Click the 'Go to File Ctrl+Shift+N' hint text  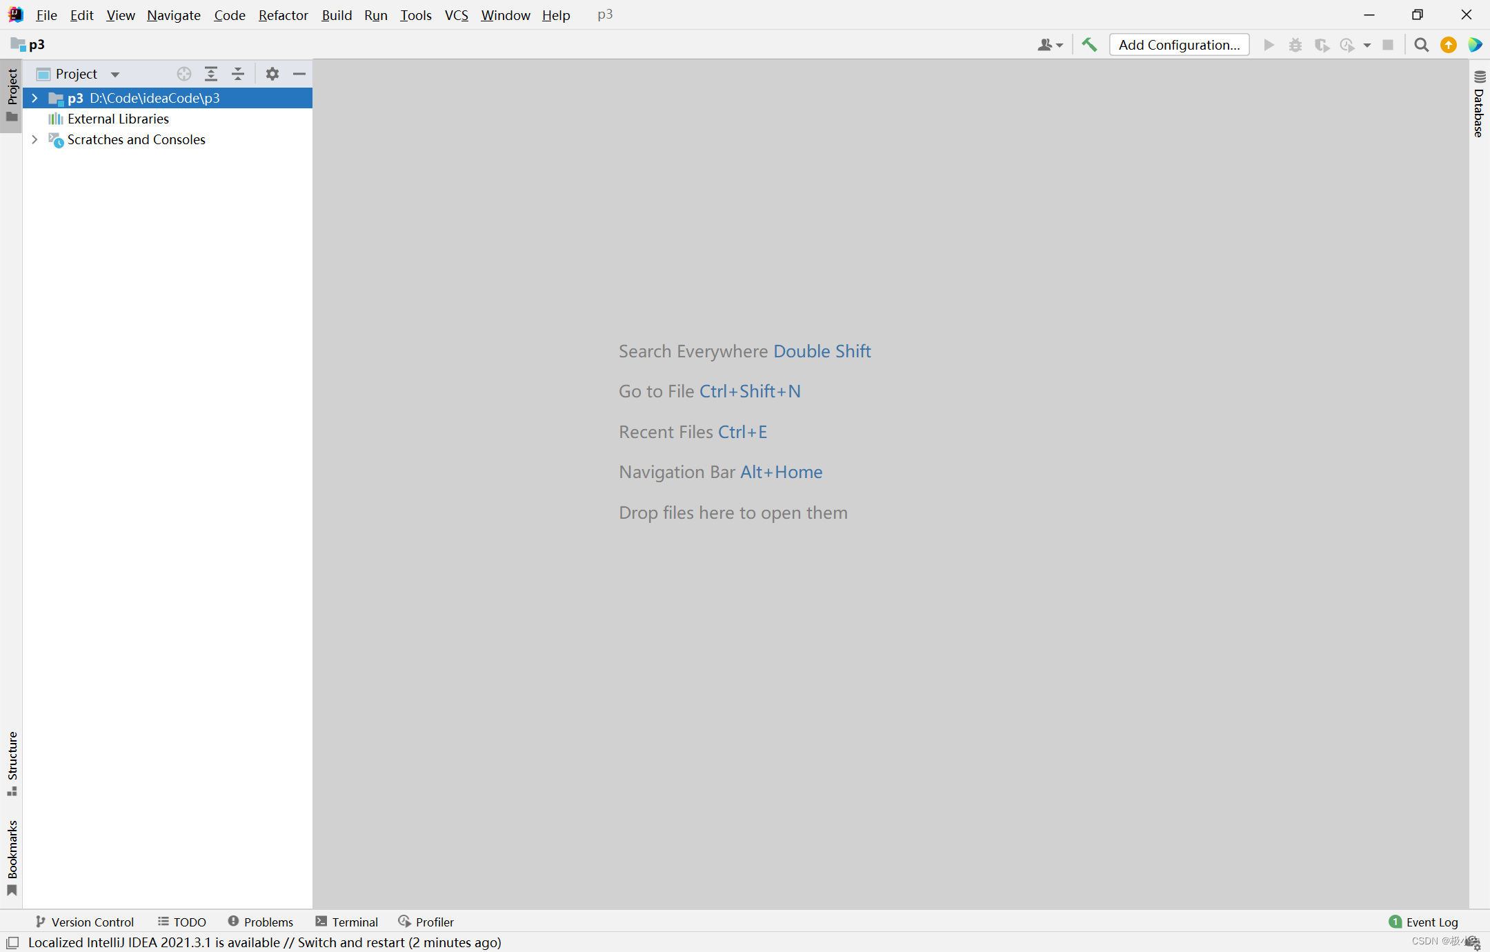pos(709,391)
